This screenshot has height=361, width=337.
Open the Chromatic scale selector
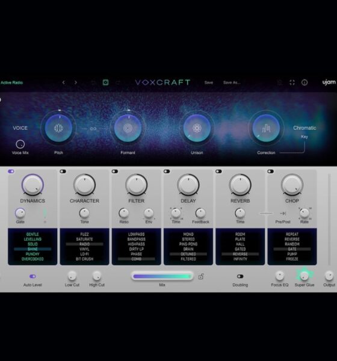[305, 128]
